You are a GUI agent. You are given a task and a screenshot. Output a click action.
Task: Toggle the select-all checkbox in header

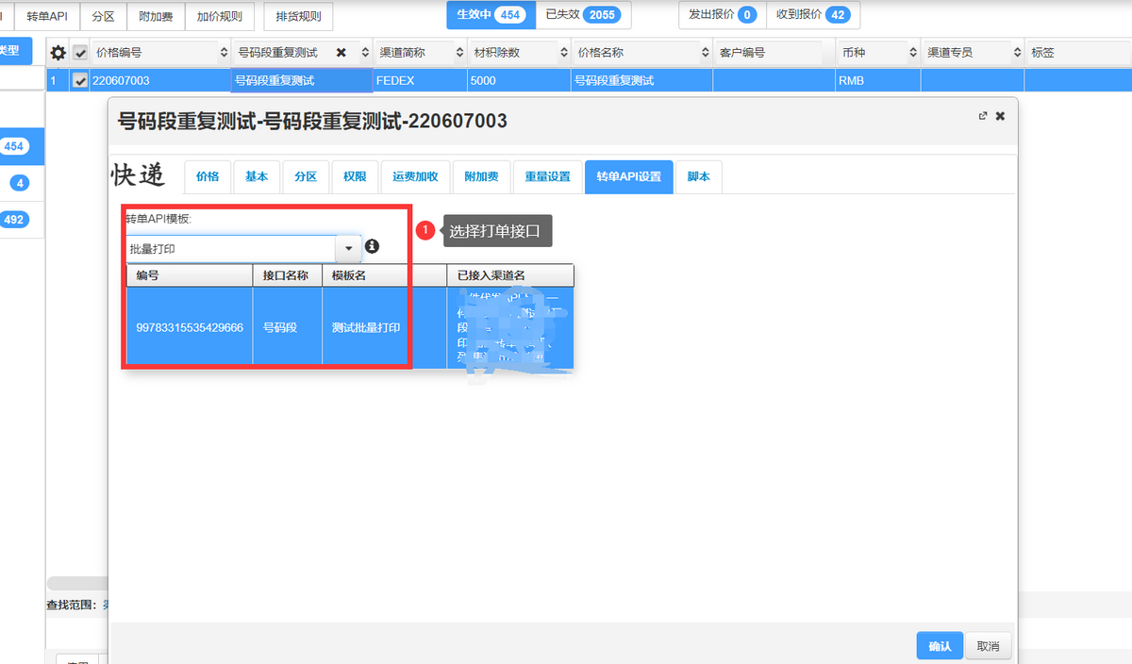pos(80,53)
